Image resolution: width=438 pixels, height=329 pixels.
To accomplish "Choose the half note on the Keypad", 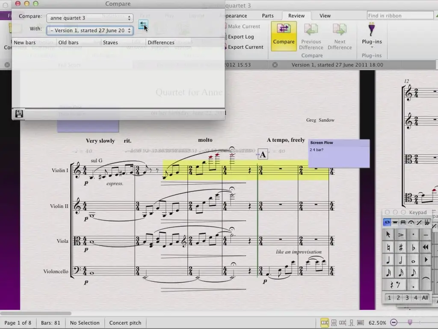I will pyautogui.click(x=400, y=260).
